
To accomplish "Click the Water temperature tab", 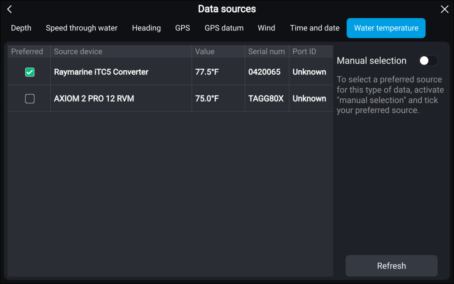I will (x=386, y=28).
